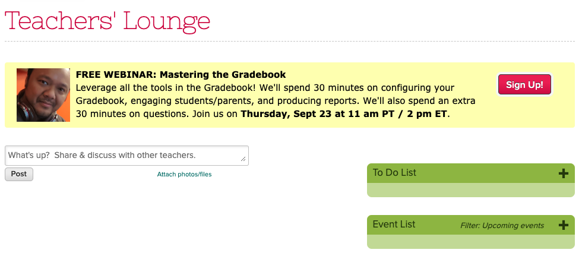Click the Post button
This screenshot has width=582, height=256.
pos(19,174)
